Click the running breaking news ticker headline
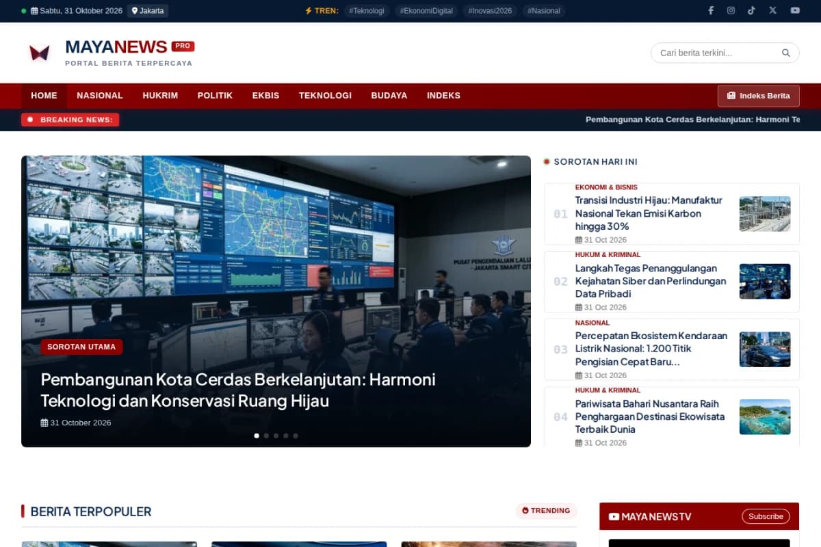This screenshot has width=821, height=547. coord(692,120)
